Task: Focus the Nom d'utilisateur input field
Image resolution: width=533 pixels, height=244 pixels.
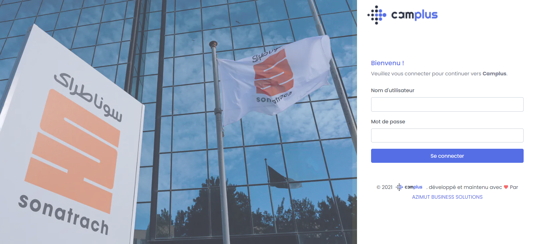Action: click(447, 105)
